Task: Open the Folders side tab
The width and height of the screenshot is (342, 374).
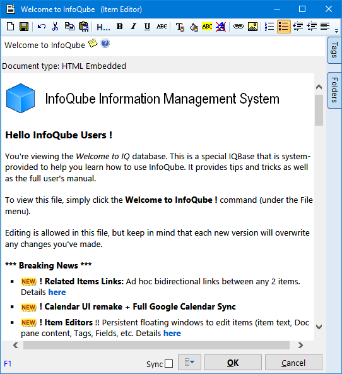Action: click(x=334, y=90)
